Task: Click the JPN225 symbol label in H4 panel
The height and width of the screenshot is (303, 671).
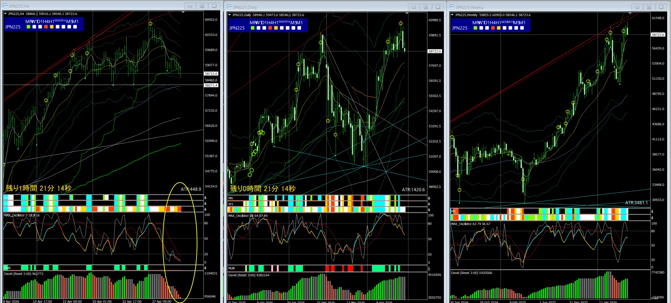Action: (13, 27)
